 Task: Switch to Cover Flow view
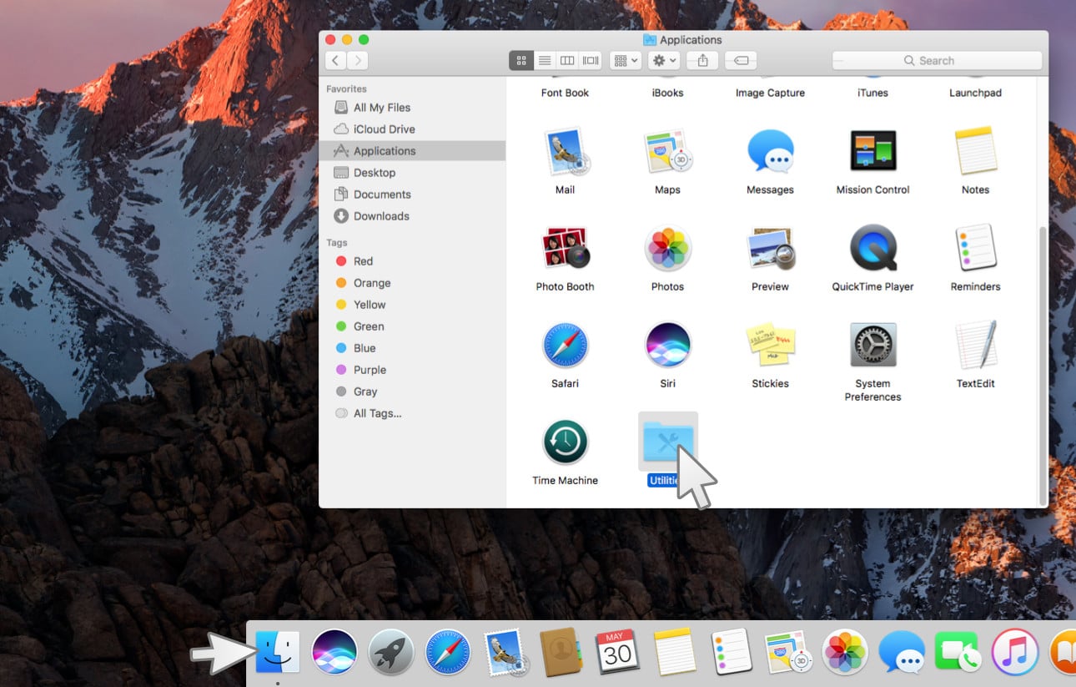point(591,60)
